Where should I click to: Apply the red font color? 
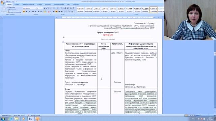[49, 11]
